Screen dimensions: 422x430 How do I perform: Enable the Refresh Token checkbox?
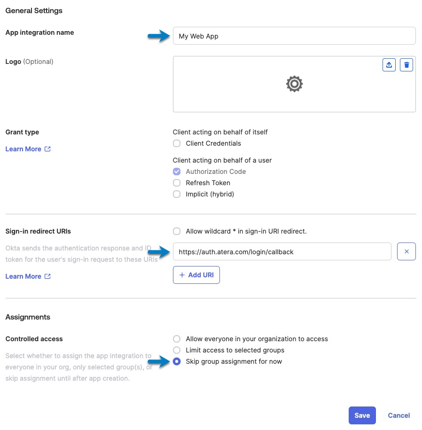point(177,183)
